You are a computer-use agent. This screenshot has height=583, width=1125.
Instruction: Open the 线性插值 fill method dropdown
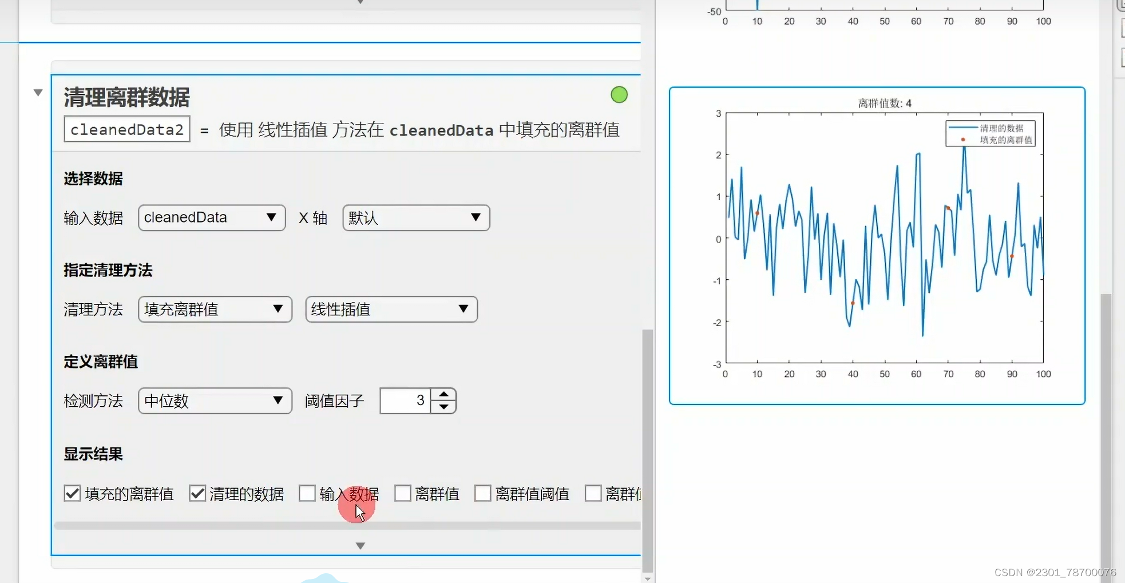[391, 310]
